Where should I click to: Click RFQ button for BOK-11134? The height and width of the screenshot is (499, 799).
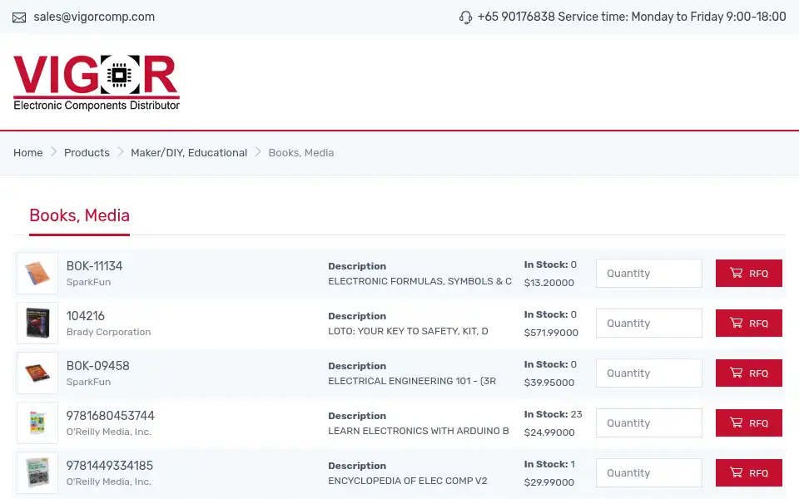[748, 274]
